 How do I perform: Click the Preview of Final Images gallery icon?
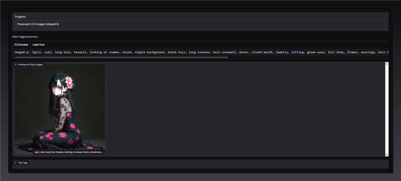(16, 65)
